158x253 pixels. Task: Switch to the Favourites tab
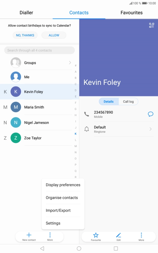[132, 12]
